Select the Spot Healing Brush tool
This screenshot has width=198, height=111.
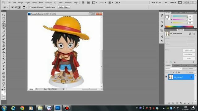coord(4,36)
